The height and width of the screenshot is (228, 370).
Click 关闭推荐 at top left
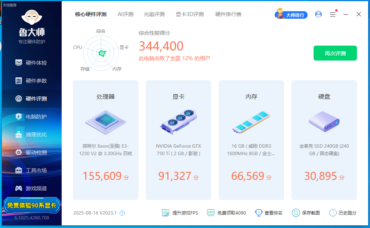pyautogui.click(x=9, y=5)
